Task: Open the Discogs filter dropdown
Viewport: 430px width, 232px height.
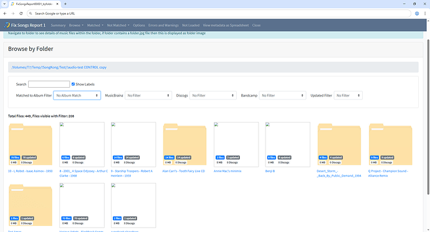Action: (213, 95)
